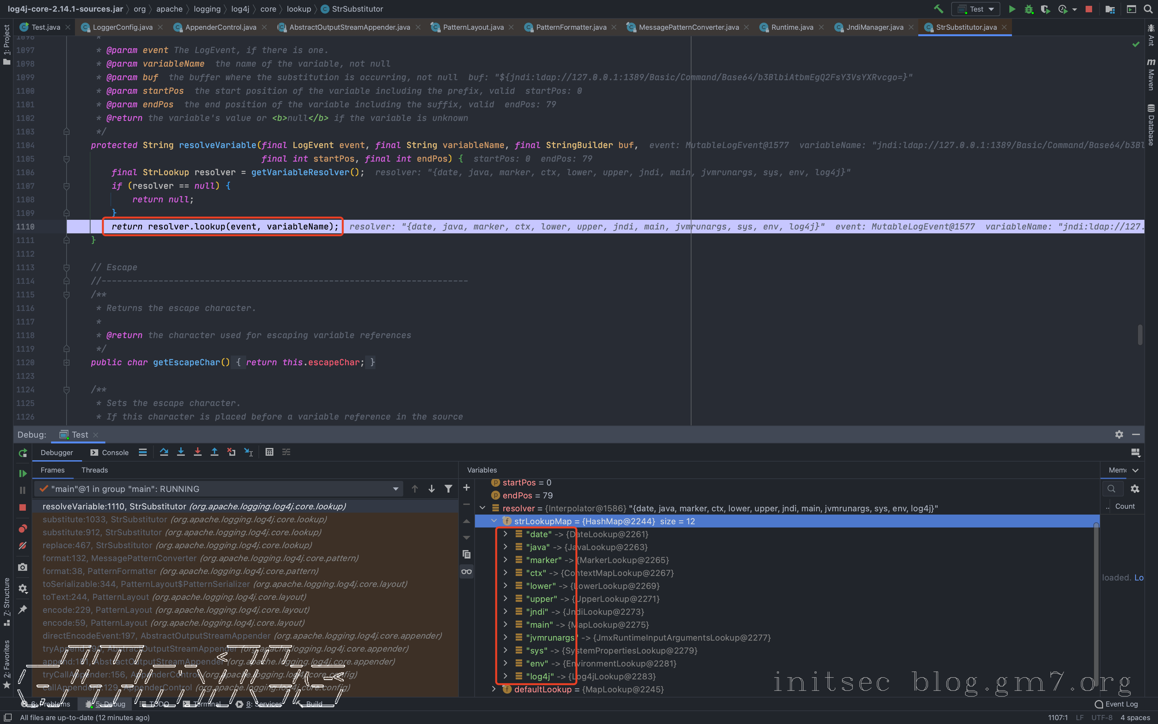
Task: Click Force Step Into red arrow
Action: [x=198, y=452]
